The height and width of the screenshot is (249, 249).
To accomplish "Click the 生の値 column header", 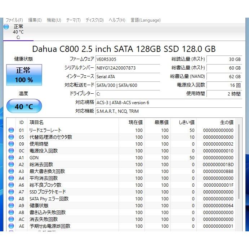I will click(216, 123).
